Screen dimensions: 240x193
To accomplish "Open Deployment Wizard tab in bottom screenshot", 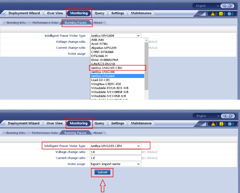I will coord(23,123).
